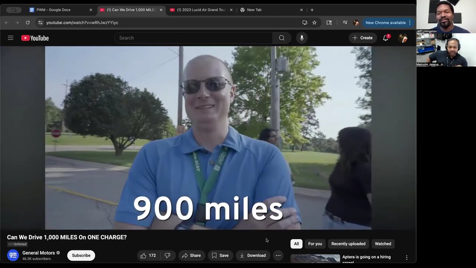Click New Chrome available update button
This screenshot has height=268, width=476.
[x=388, y=23]
